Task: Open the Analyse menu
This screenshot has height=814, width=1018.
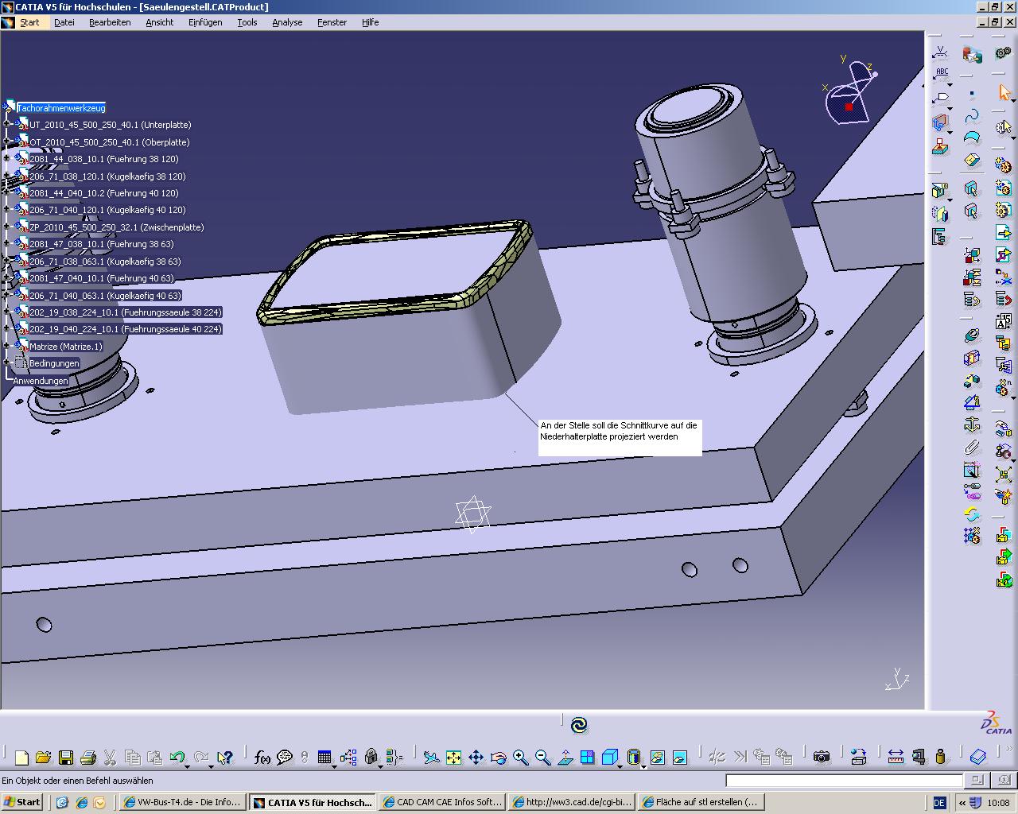Action: pos(287,22)
